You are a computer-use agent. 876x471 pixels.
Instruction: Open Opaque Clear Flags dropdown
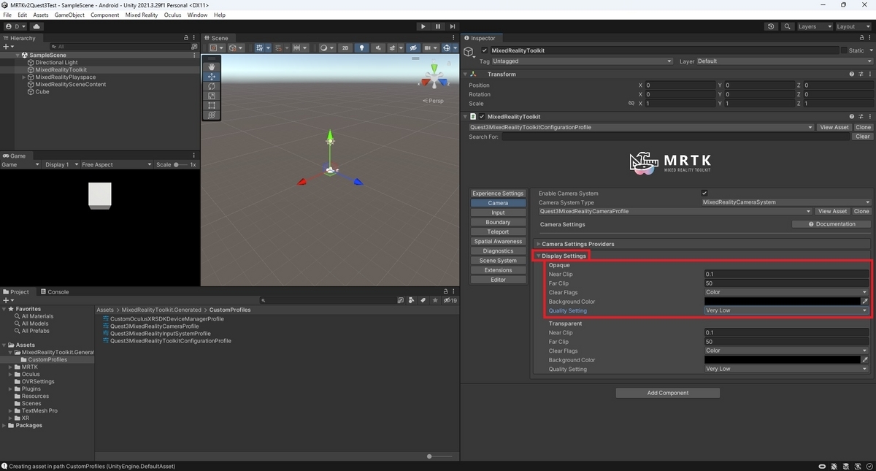coord(786,292)
